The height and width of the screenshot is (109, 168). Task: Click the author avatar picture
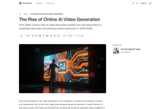coord(116,50)
